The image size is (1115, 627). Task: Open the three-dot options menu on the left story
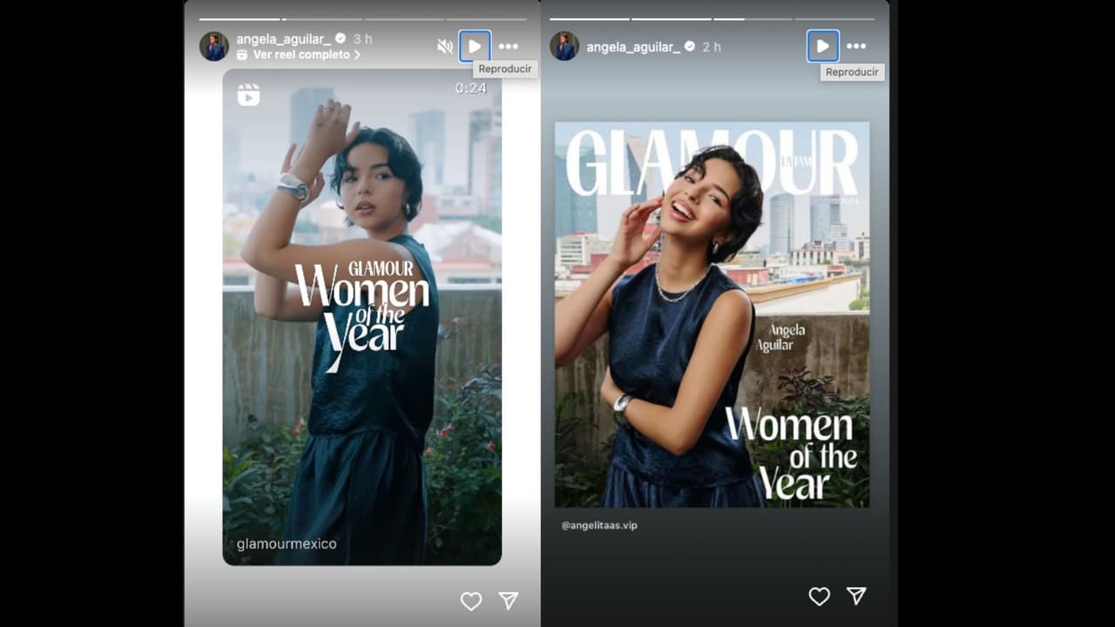509,45
